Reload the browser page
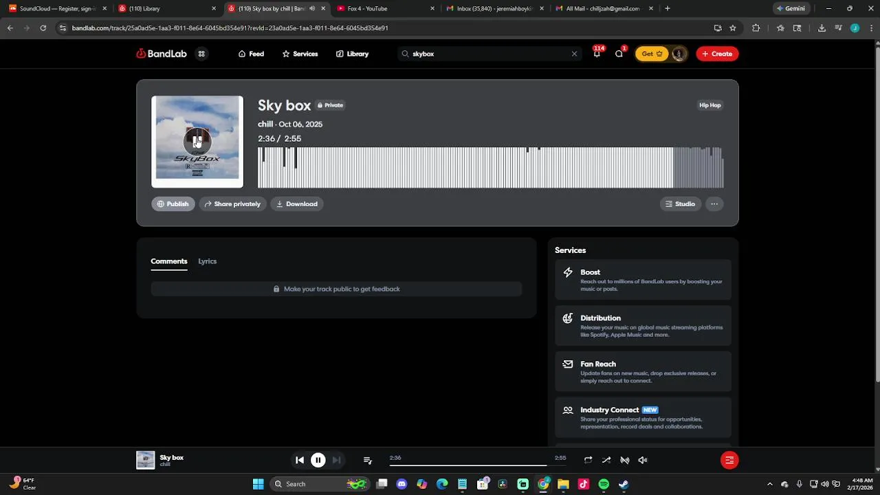Image resolution: width=880 pixels, height=495 pixels. point(43,28)
